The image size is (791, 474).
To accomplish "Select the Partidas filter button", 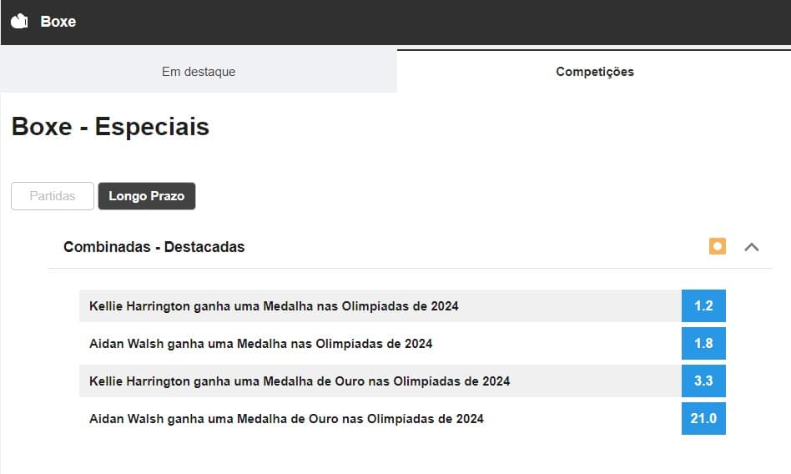I will click(53, 196).
